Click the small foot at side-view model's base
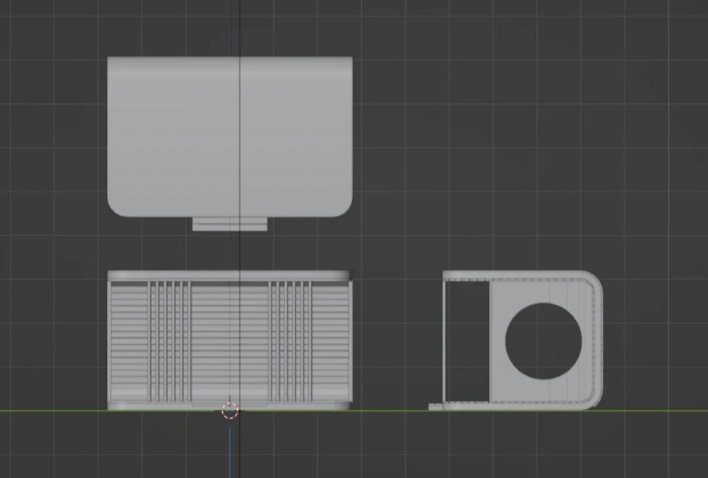This screenshot has height=478, width=708. [x=435, y=407]
